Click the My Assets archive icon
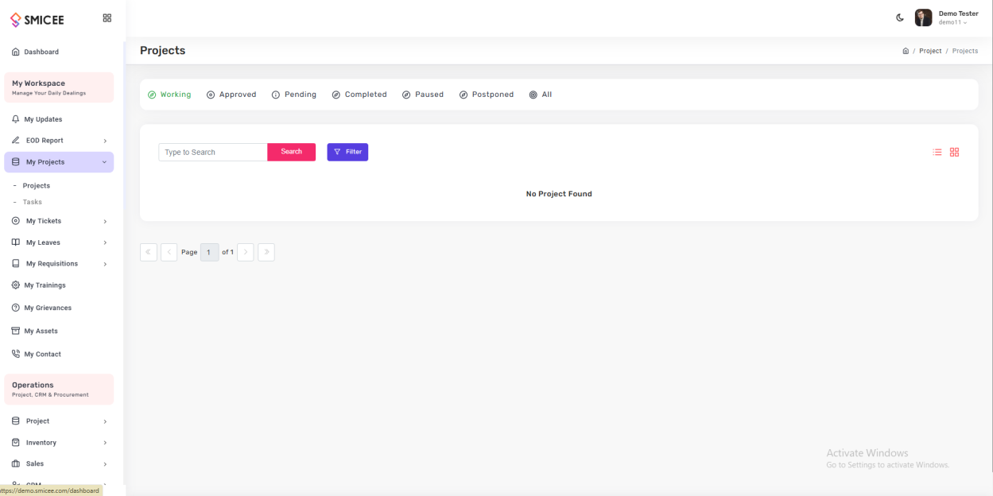The height and width of the screenshot is (496, 993). click(16, 331)
